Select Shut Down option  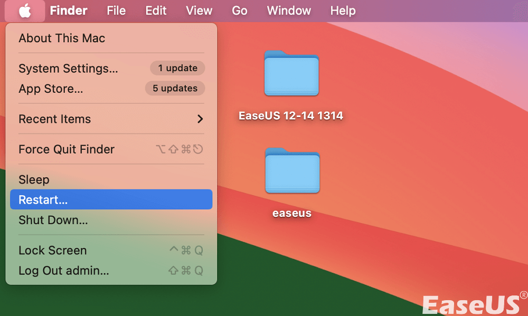53,220
